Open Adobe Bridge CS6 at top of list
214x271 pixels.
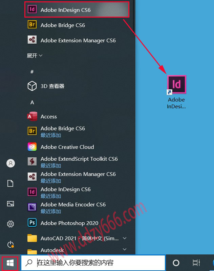pos(77,25)
